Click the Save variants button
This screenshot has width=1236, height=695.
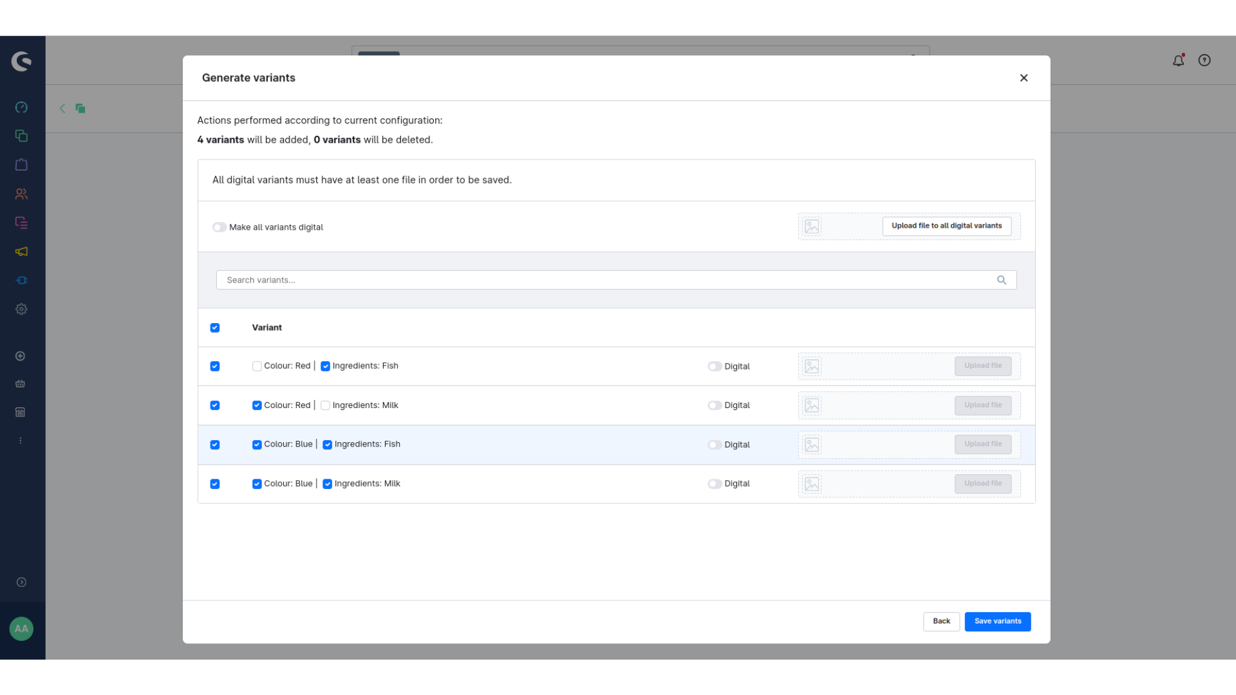[x=997, y=622]
